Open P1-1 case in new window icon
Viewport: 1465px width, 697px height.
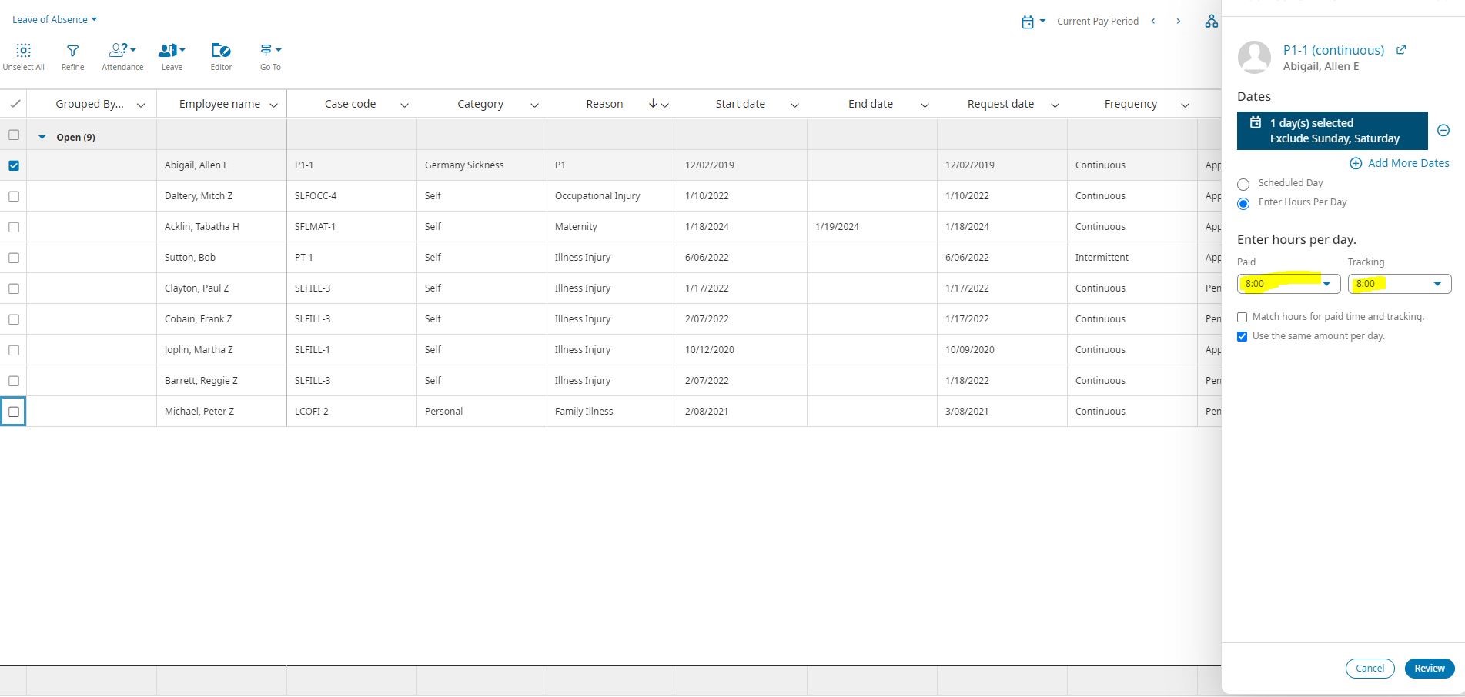(x=1401, y=50)
